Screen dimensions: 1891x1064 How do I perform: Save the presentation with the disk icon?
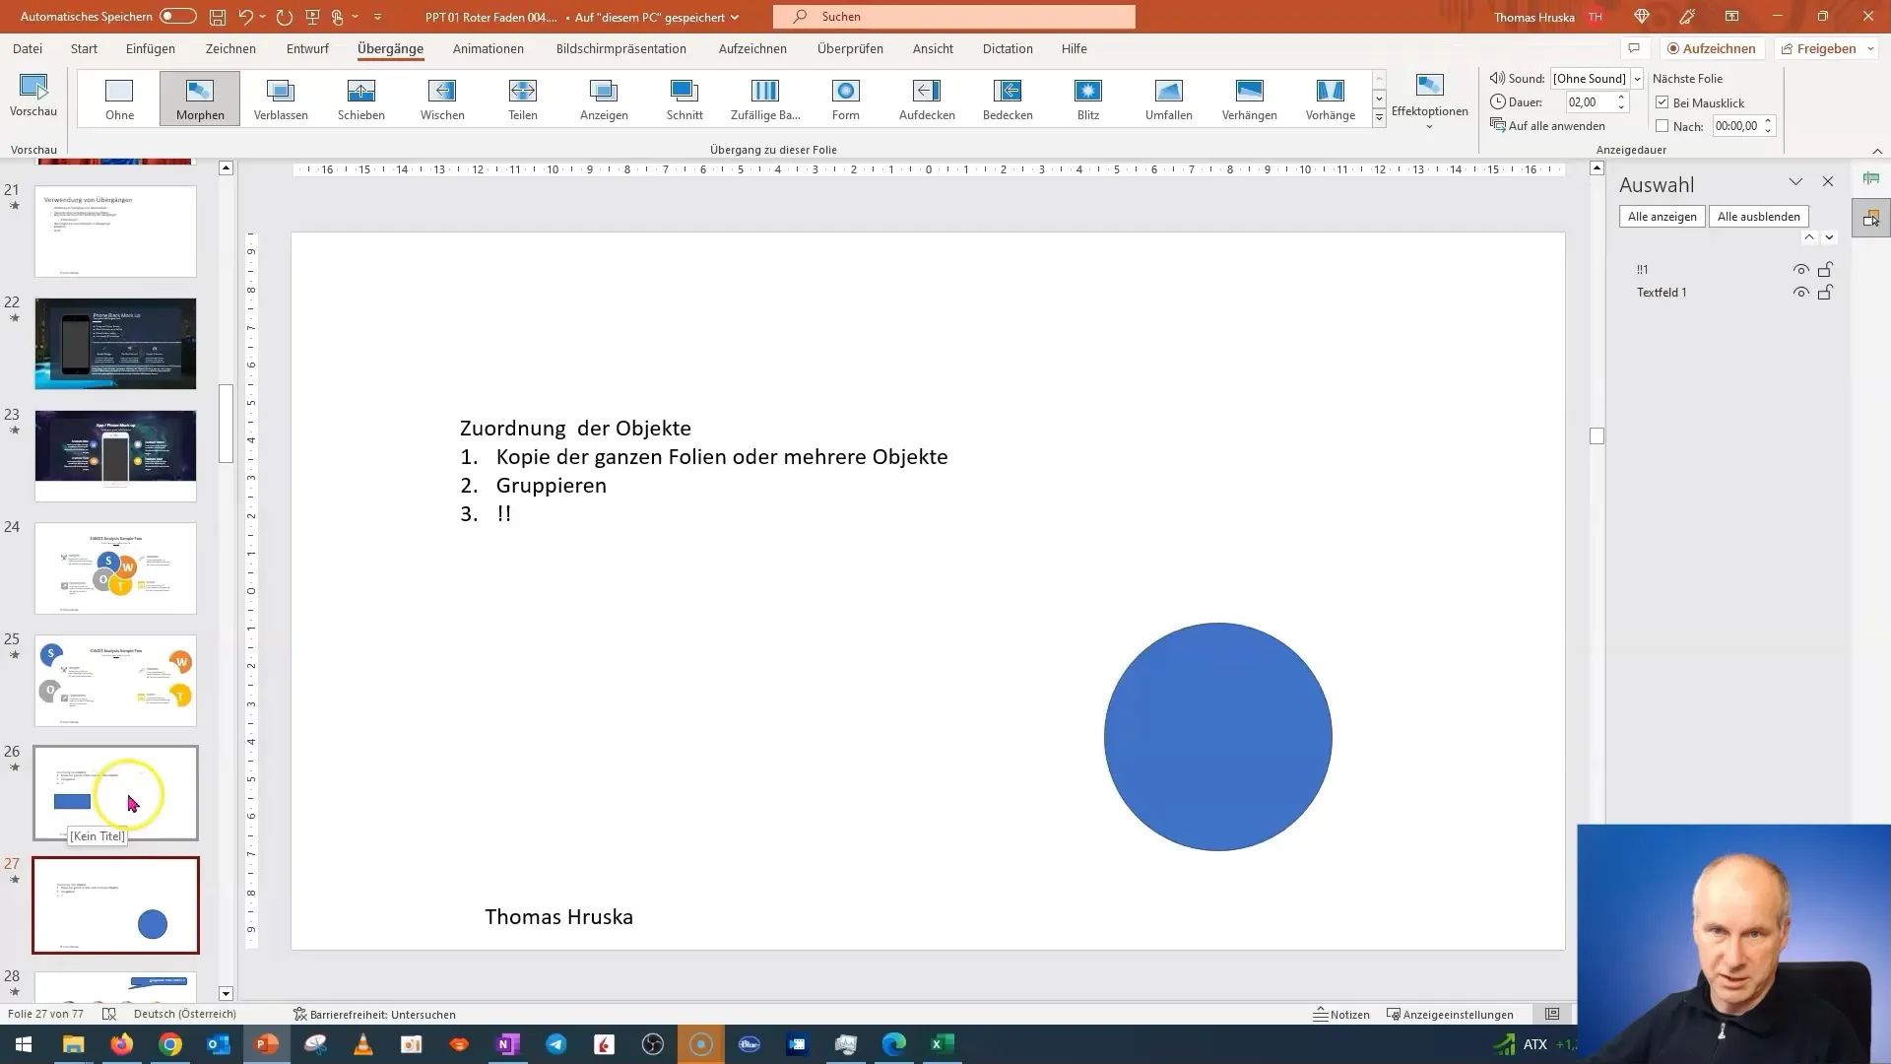point(218,17)
